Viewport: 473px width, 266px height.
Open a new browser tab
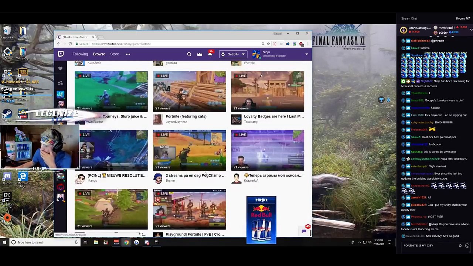point(101,37)
